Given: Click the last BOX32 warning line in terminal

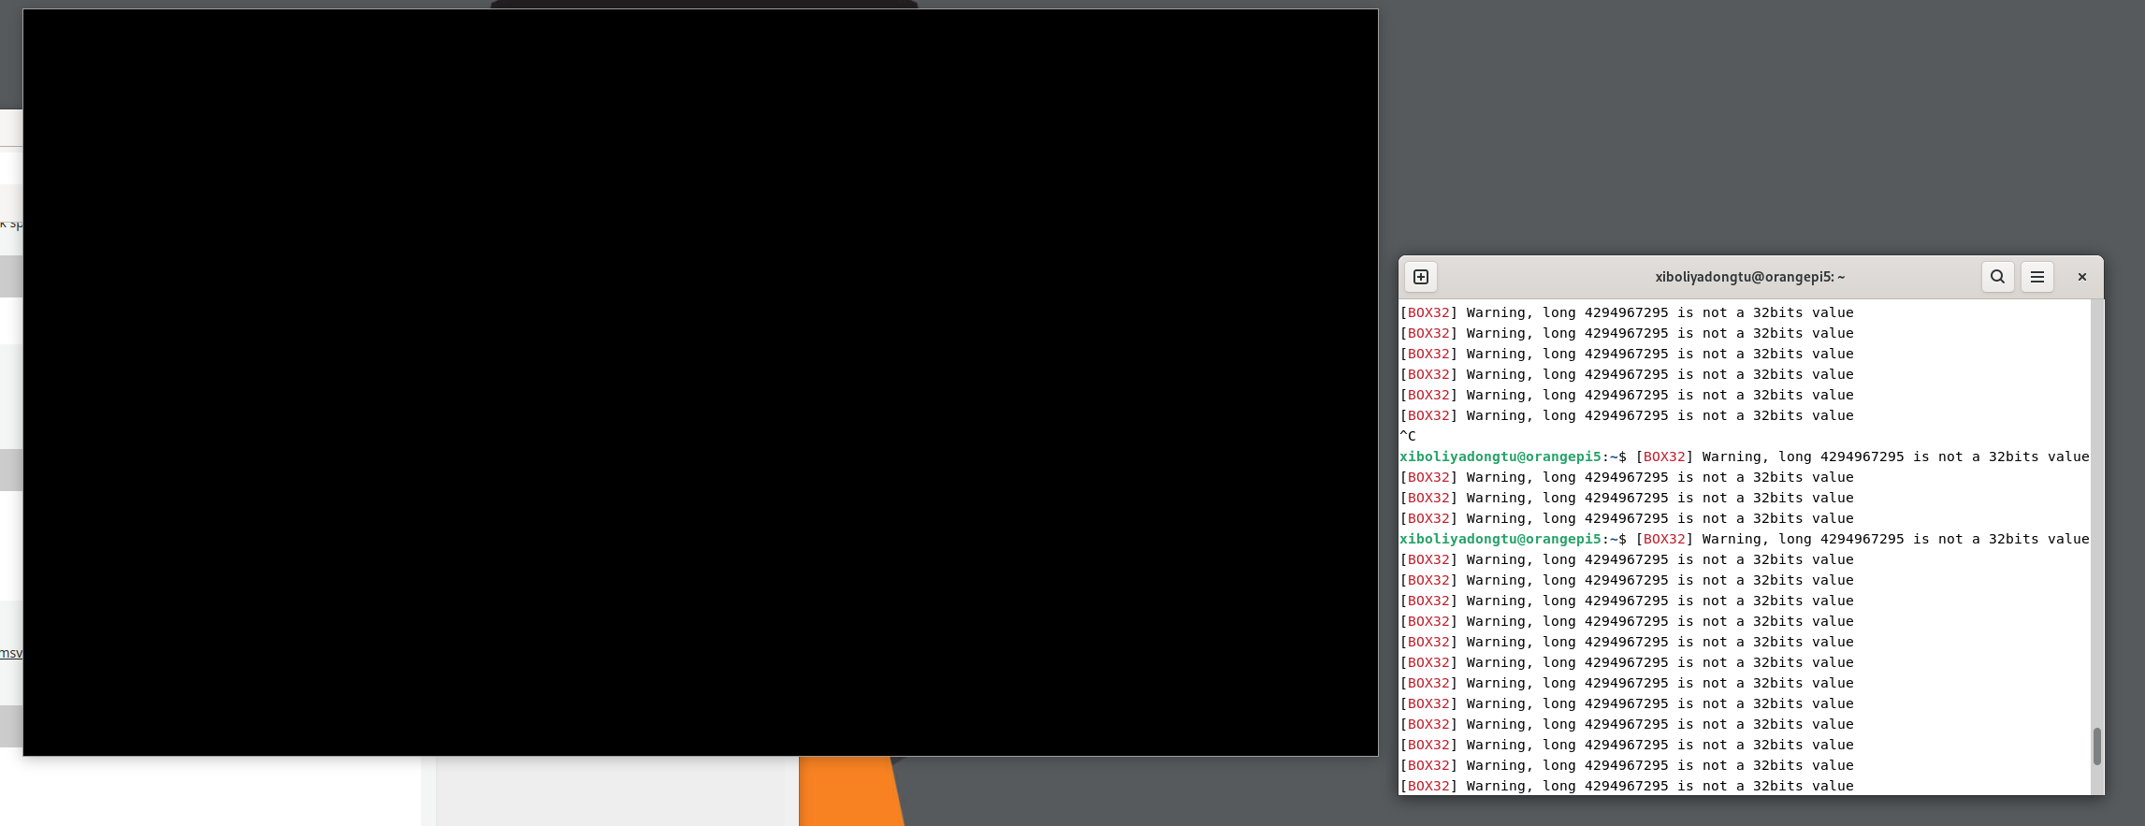Looking at the screenshot, I should pyautogui.click(x=1626, y=786).
